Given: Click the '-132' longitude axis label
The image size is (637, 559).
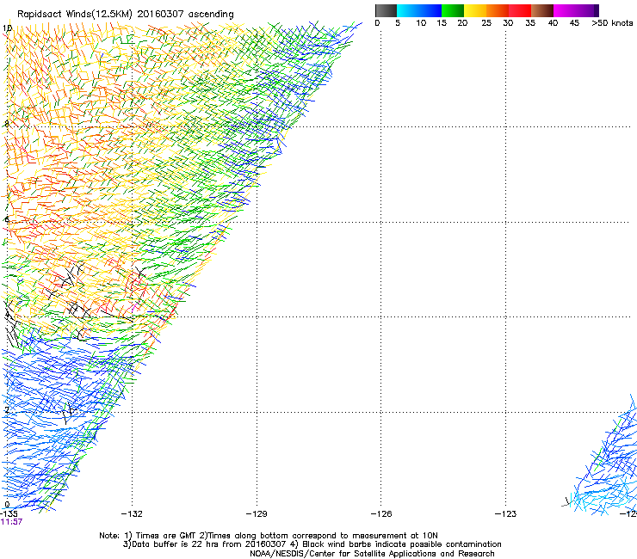Looking at the screenshot, I should tap(132, 514).
